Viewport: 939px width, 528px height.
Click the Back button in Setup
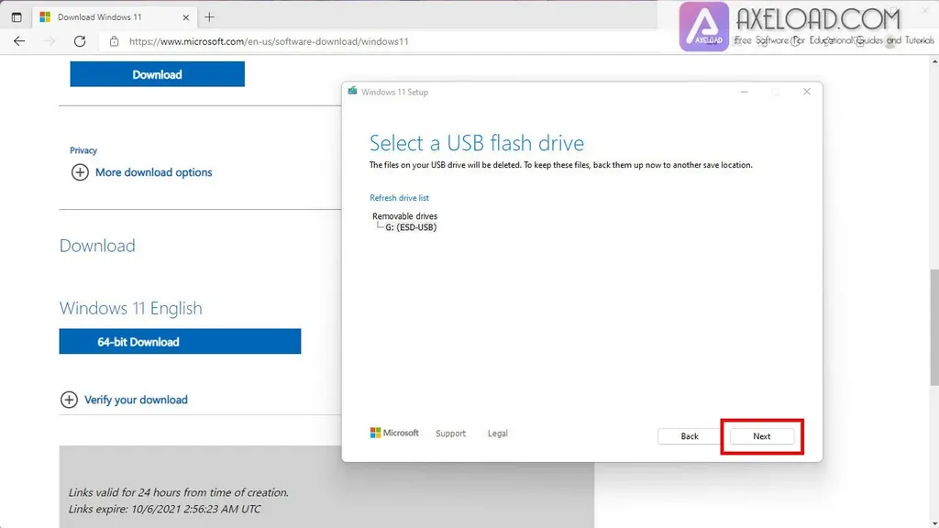tap(690, 436)
